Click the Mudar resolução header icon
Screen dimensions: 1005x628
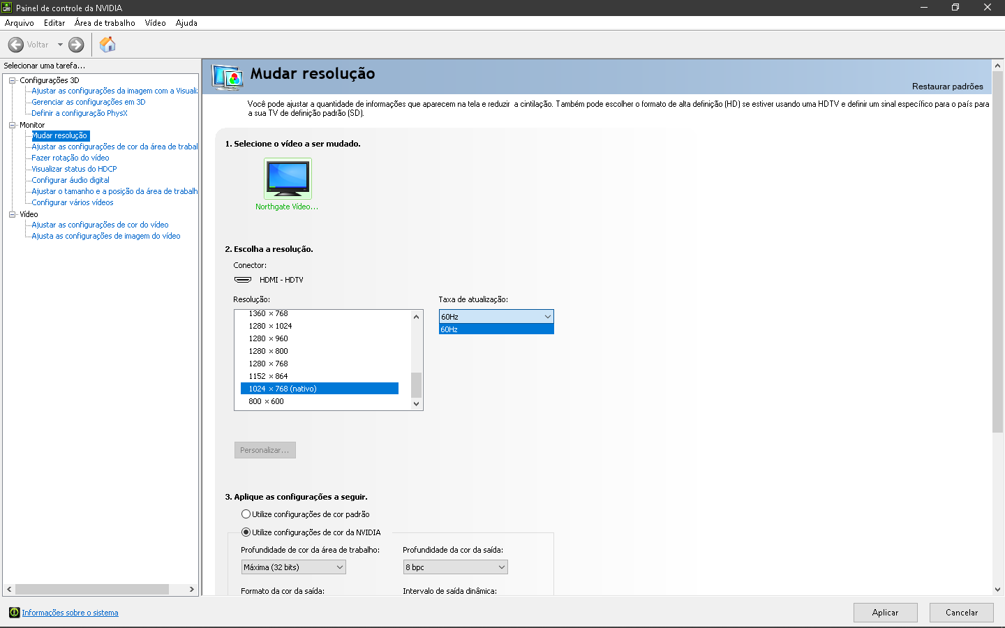228,77
